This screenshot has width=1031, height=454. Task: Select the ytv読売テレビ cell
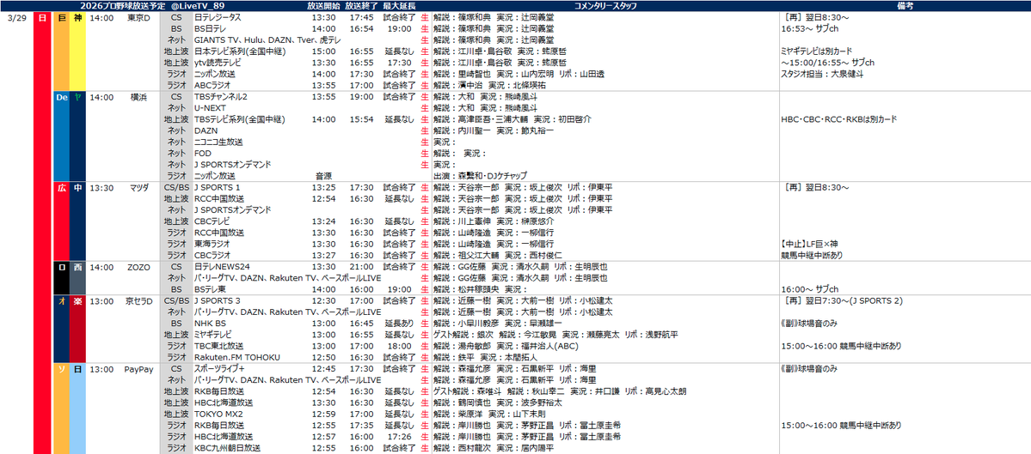[x=217, y=63]
